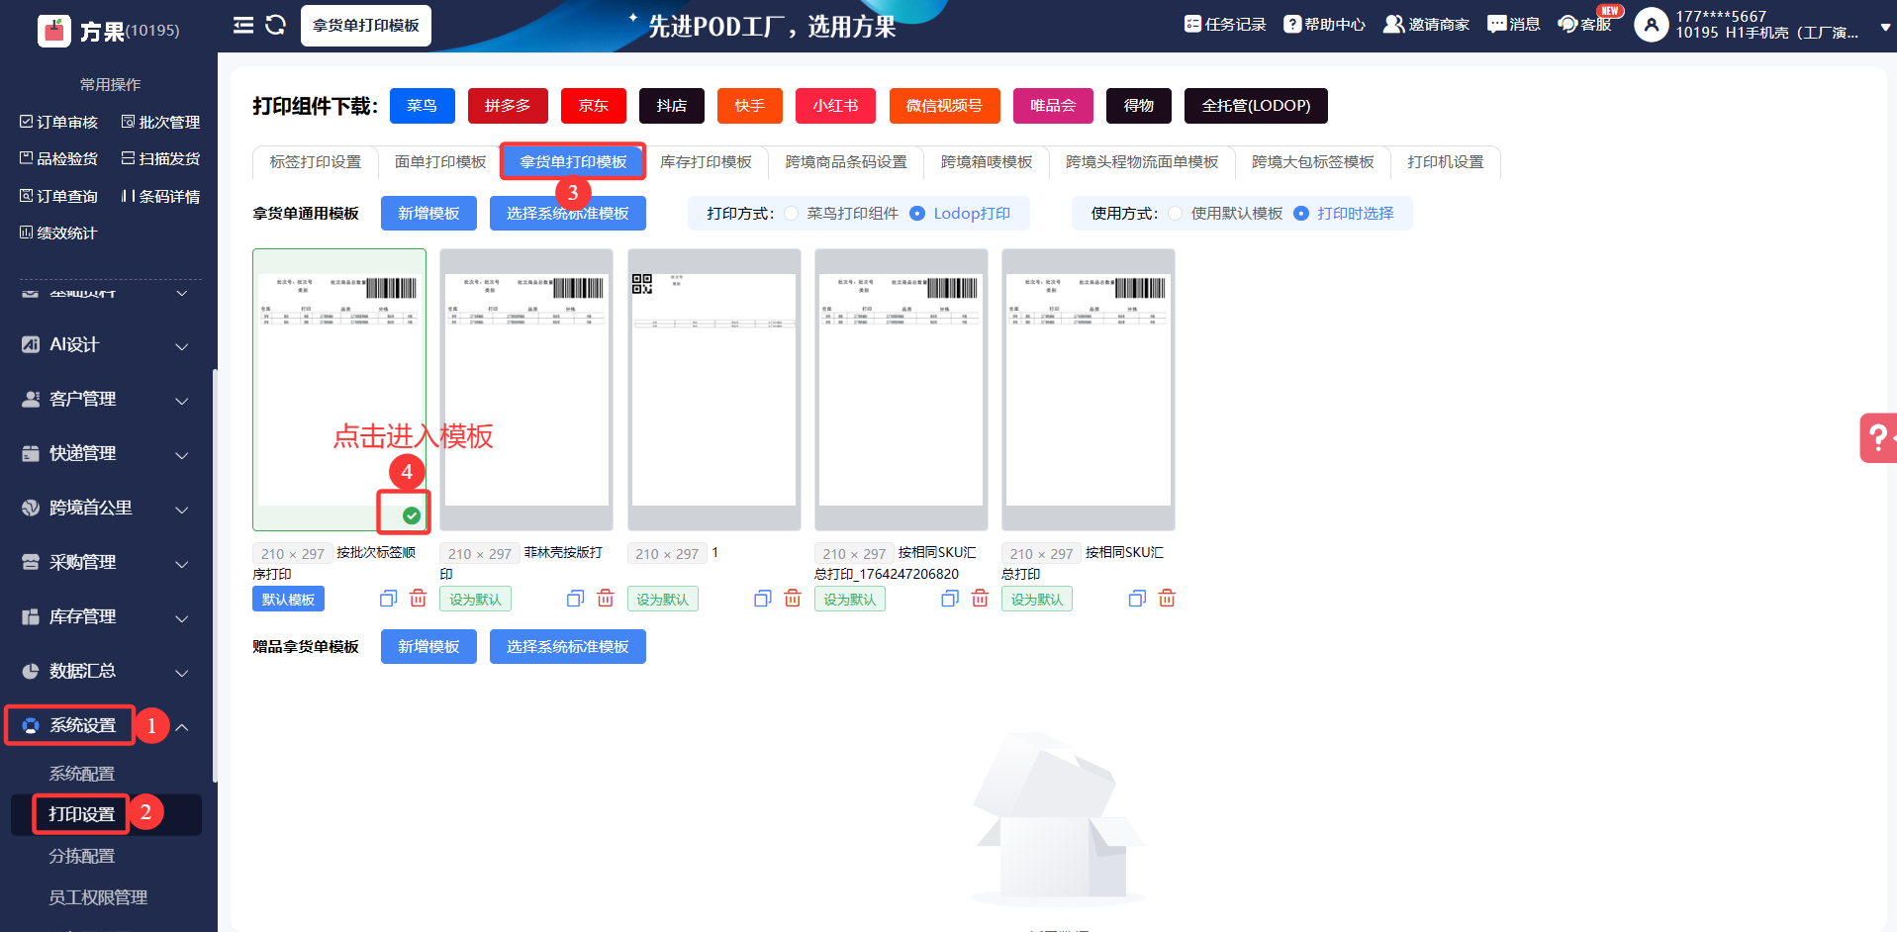
Task: Switch to the 标签打印设置 tab
Action: 316,162
